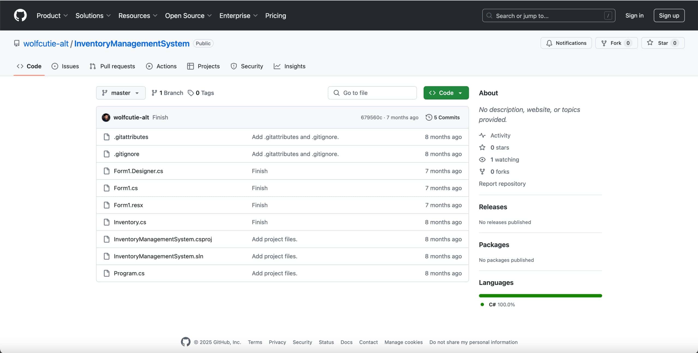Open the Actions tab
The width and height of the screenshot is (698, 353).
pos(161,66)
